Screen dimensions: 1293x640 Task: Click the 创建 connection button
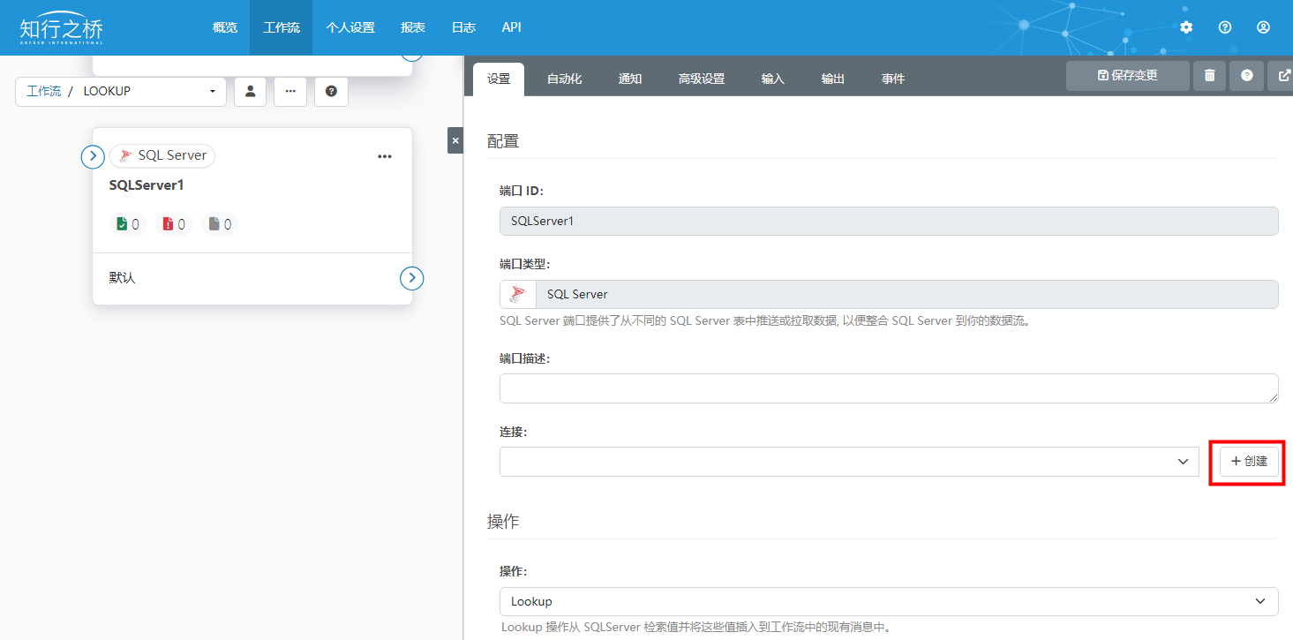click(1248, 462)
